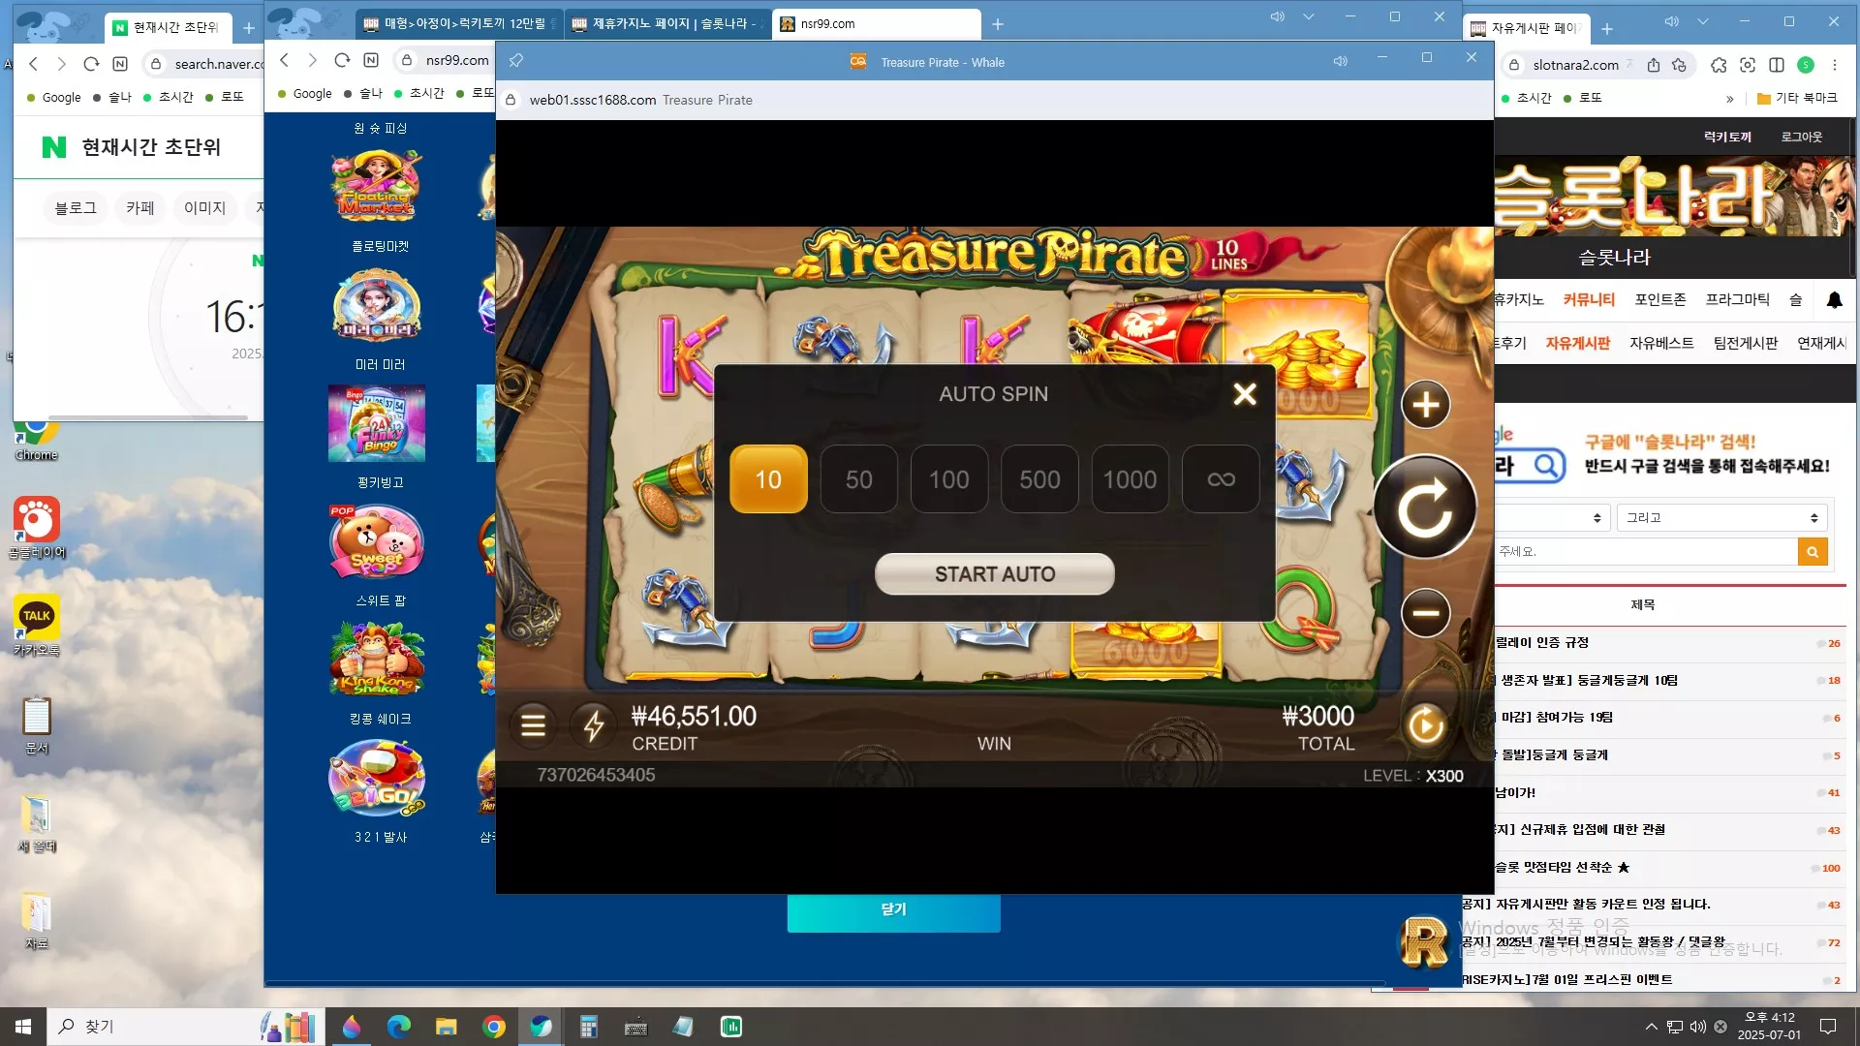Switch to 매형>아정이>럭키토끼 tab

point(458,24)
